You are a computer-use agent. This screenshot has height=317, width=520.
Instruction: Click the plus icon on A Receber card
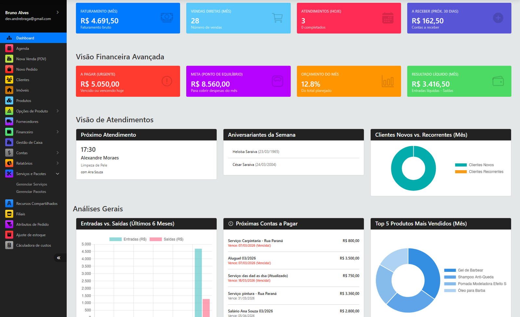point(498,18)
